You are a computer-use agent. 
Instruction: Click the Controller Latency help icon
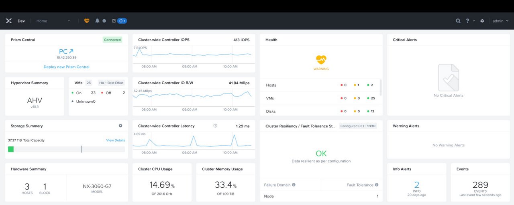coord(215,126)
